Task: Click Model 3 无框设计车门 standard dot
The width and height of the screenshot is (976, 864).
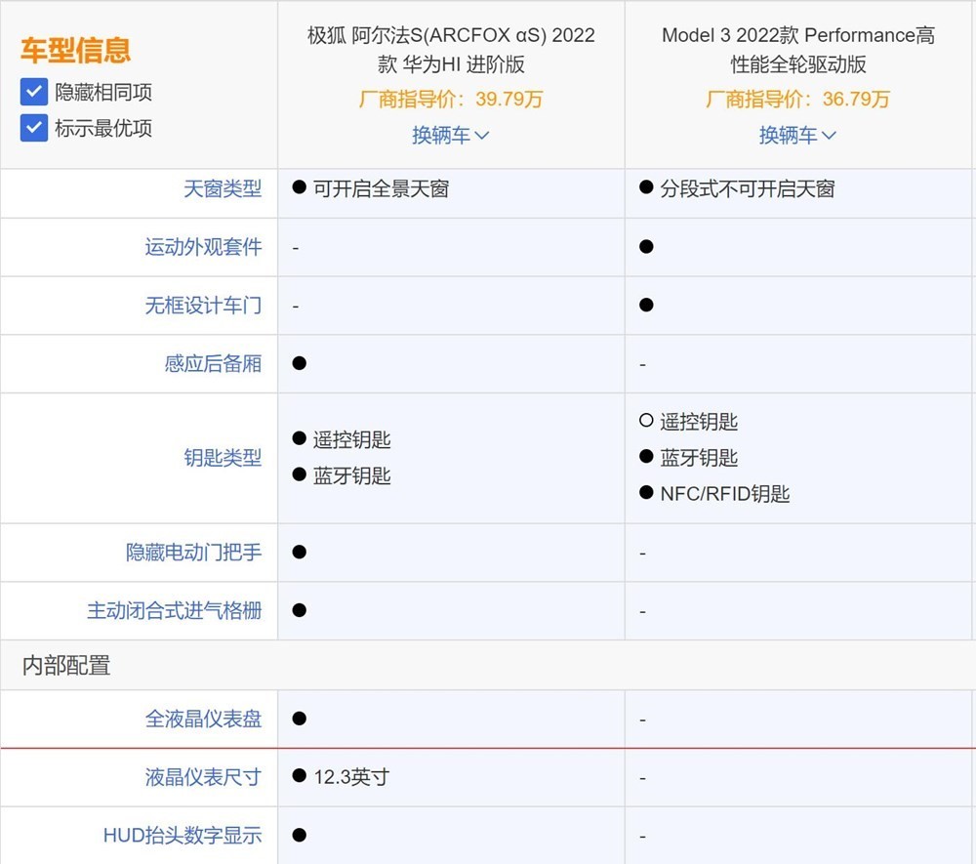Action: (x=646, y=305)
